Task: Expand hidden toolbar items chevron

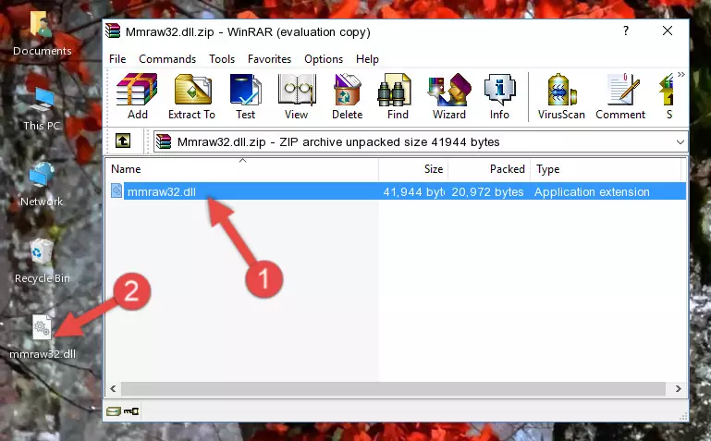Action: coord(681,74)
